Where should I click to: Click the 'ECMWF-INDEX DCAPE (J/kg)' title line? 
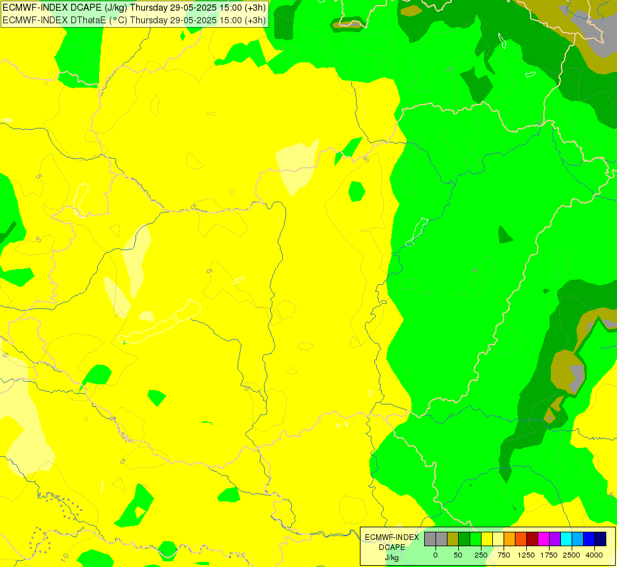pyautogui.click(x=134, y=8)
